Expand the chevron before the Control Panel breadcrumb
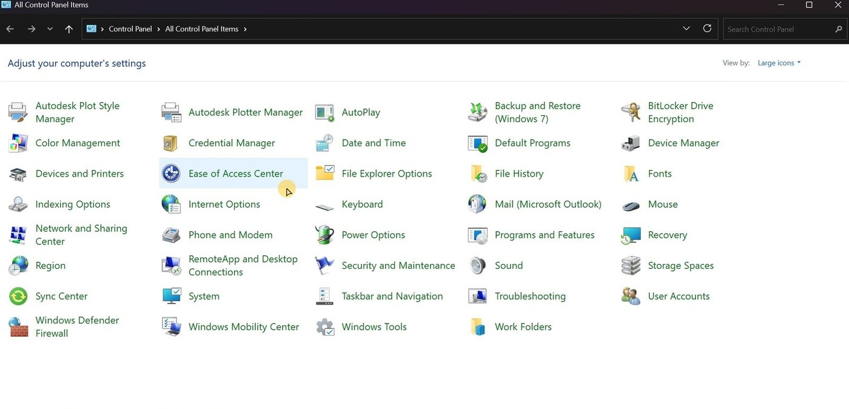 [102, 29]
